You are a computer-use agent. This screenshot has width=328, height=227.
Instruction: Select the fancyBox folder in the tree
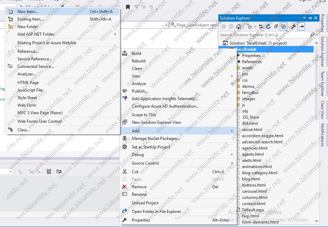coord(250,92)
